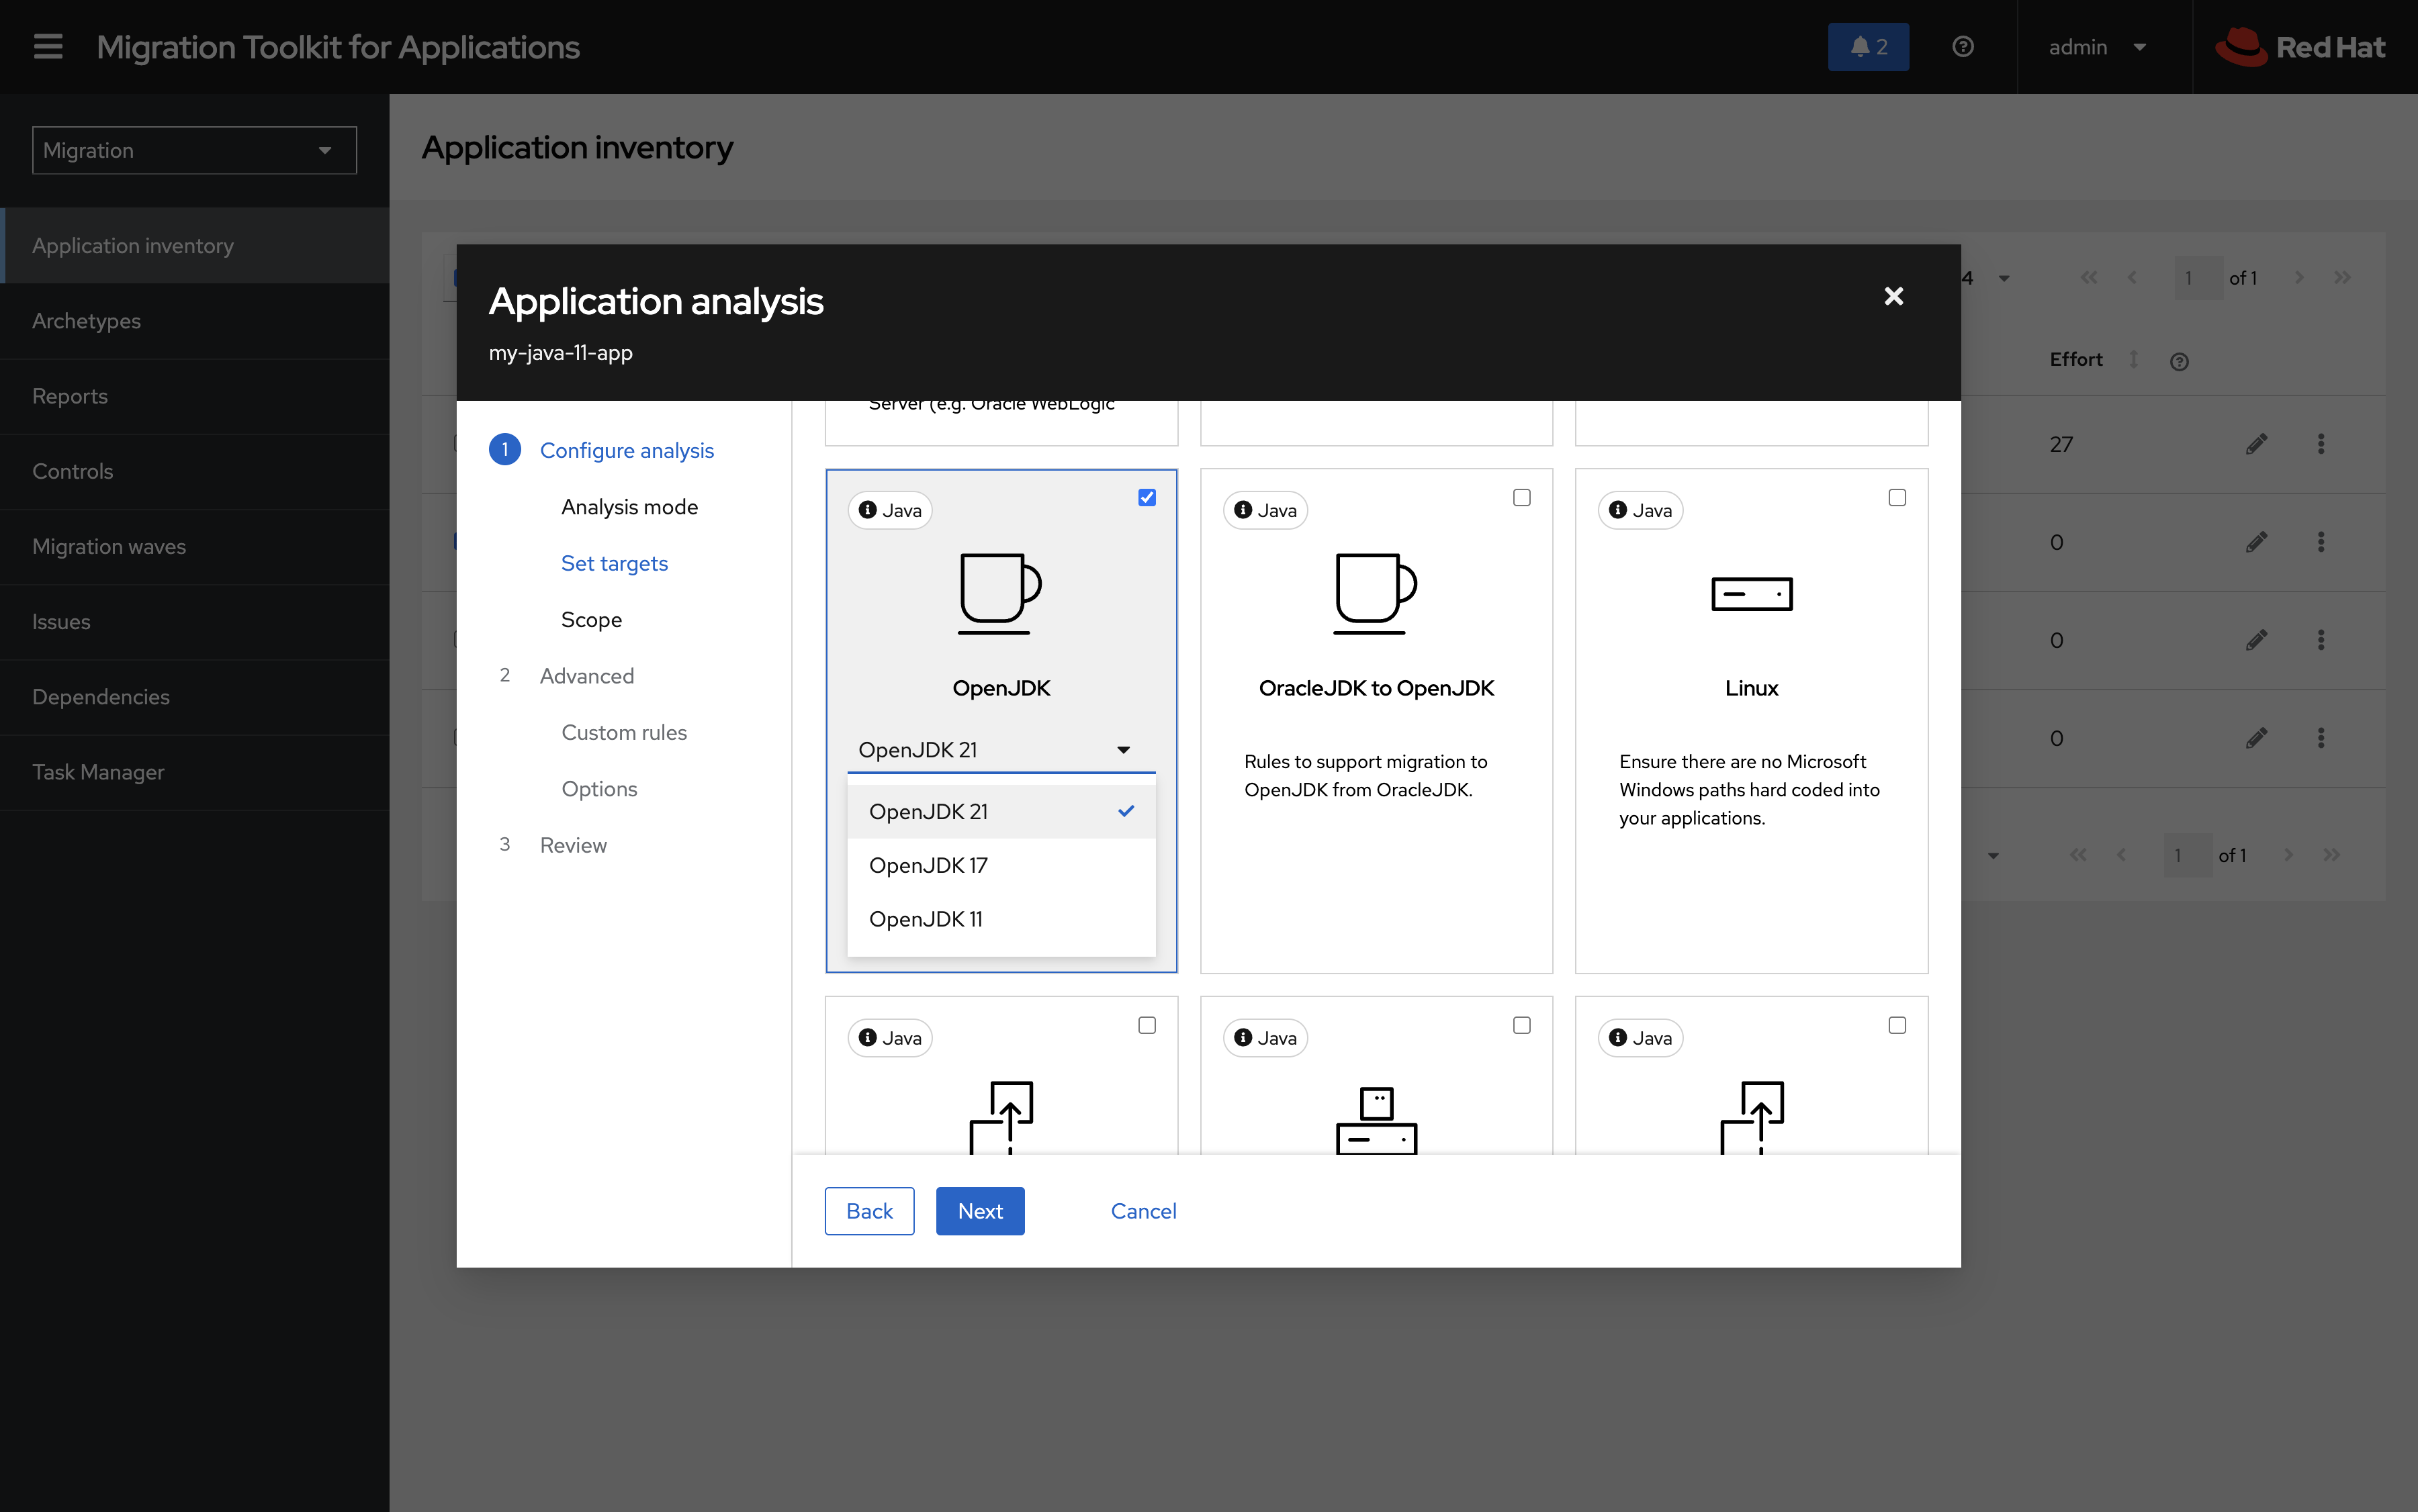Viewport: 2418px width, 1512px height.
Task: Click the edit pencil in the third table row
Action: coord(2256,640)
